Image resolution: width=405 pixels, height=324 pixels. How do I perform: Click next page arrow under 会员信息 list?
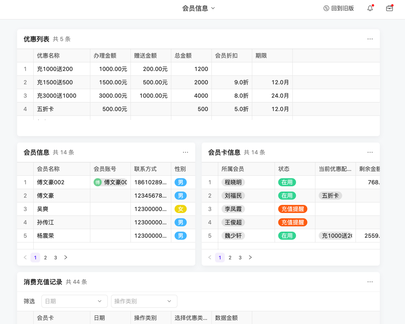[x=66, y=257]
